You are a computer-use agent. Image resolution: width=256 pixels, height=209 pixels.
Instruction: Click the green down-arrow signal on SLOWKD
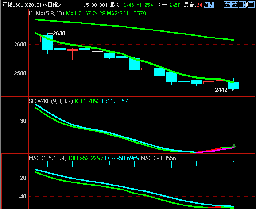point(234,145)
